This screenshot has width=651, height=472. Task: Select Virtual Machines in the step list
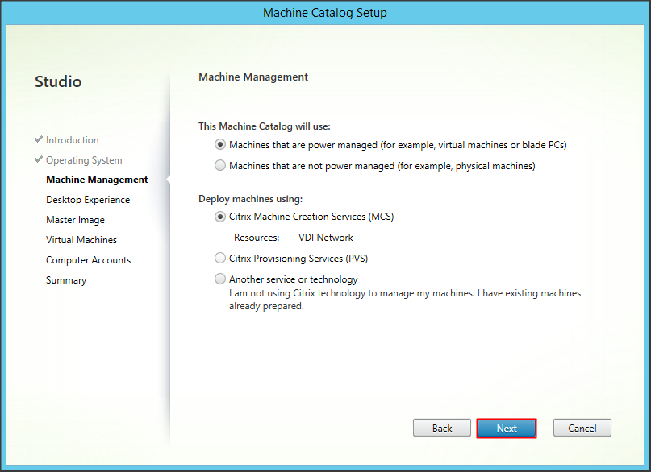[x=81, y=240]
